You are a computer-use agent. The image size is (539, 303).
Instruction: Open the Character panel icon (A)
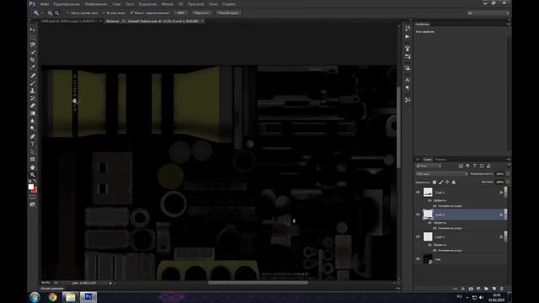[x=408, y=80]
